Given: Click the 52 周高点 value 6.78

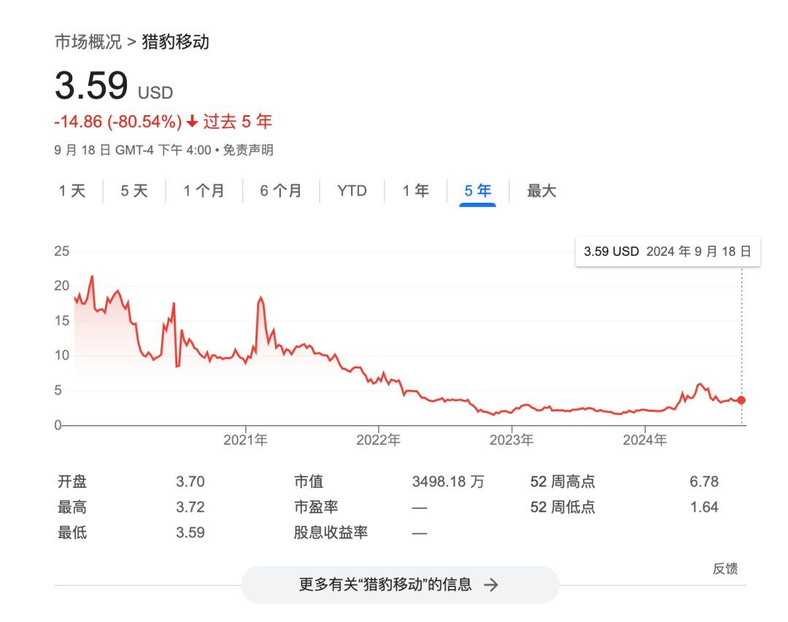Looking at the screenshot, I should pyautogui.click(x=704, y=482).
